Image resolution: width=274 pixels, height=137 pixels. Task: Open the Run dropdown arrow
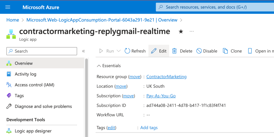[x=119, y=51]
